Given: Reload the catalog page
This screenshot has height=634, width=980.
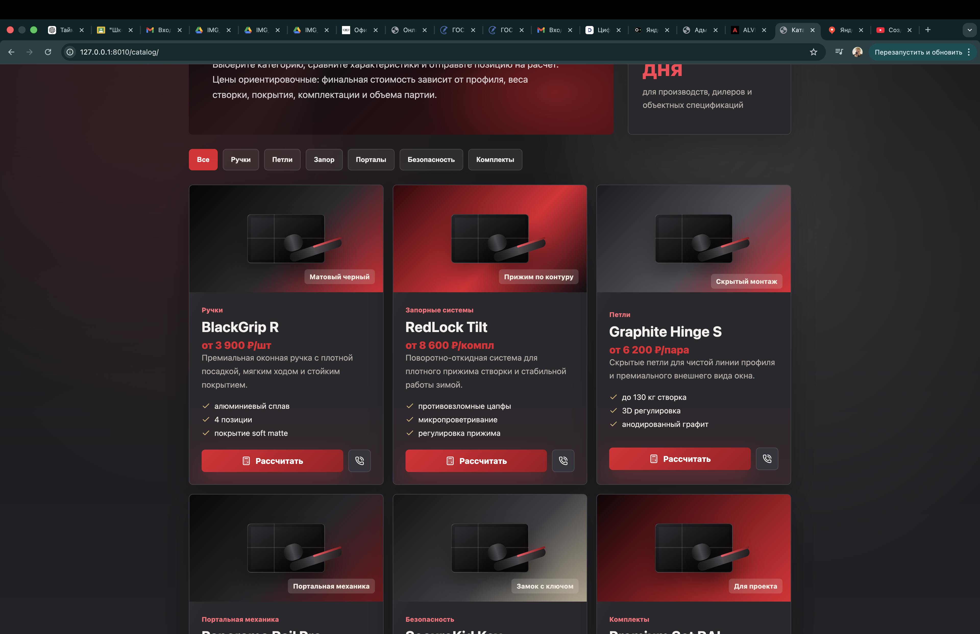Looking at the screenshot, I should (x=48, y=52).
